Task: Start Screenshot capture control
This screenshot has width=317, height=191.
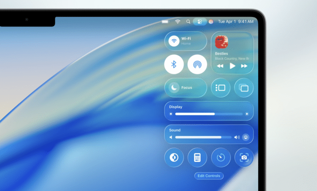Action: pos(244,157)
